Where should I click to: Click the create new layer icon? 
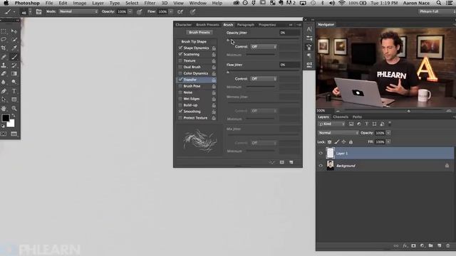coord(439,246)
